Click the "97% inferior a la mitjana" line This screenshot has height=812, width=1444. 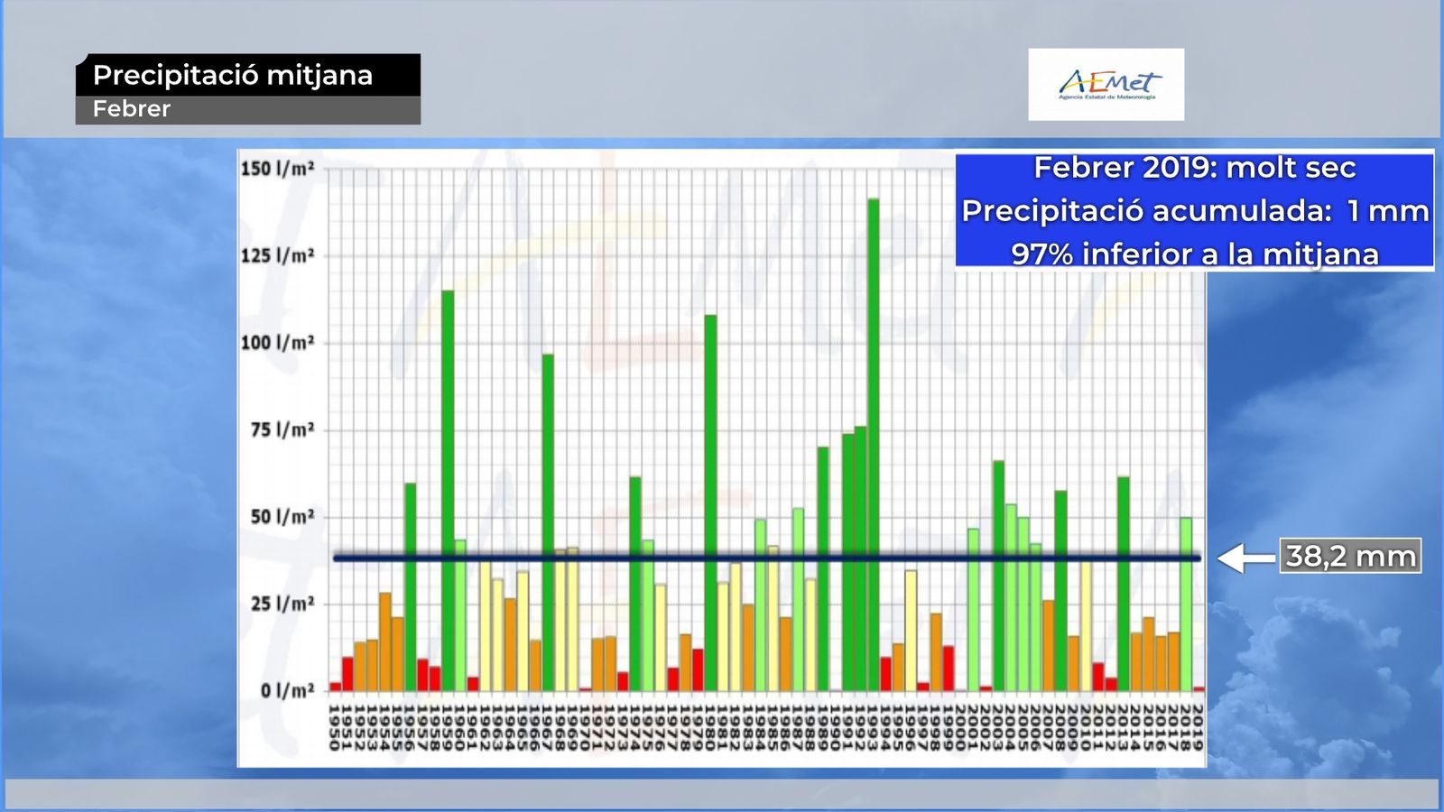(1194, 254)
